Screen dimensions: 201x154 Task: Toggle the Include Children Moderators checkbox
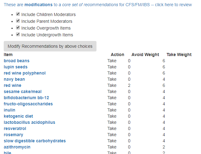coord(18,14)
